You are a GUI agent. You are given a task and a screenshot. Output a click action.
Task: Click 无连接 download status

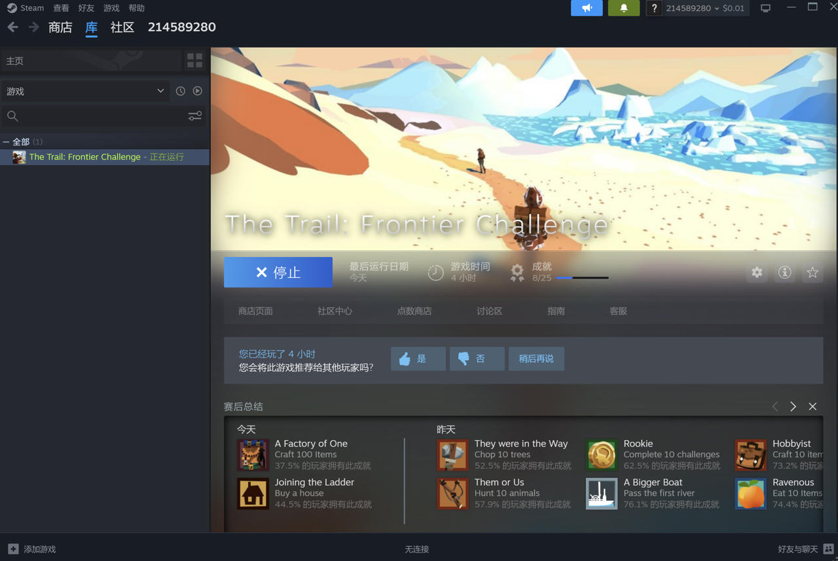(x=416, y=549)
